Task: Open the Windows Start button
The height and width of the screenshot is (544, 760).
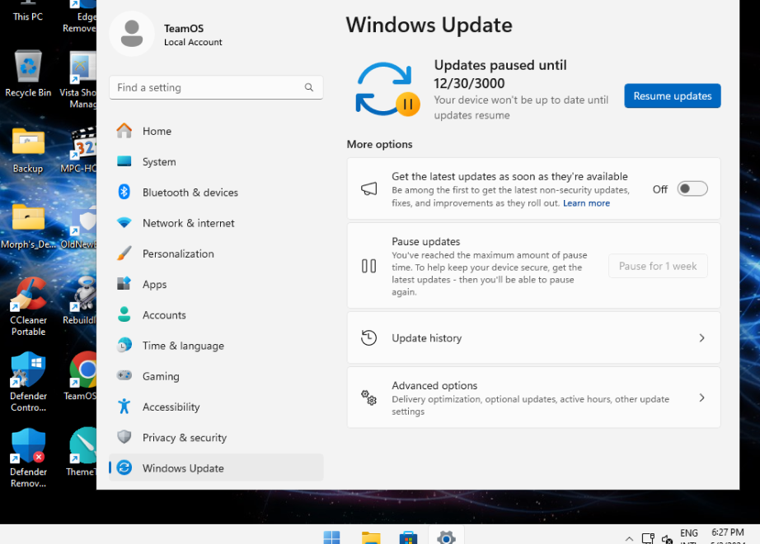Action: click(x=332, y=537)
